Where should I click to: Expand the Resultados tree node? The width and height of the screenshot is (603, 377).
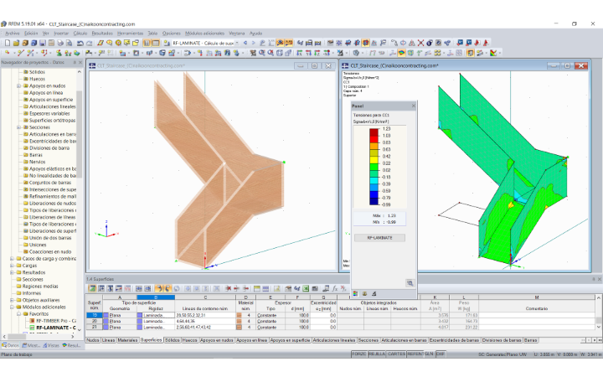(12, 273)
